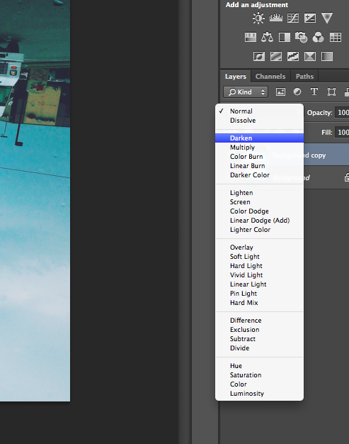Add an Invert adjustment
349x444 pixels.
259,56
